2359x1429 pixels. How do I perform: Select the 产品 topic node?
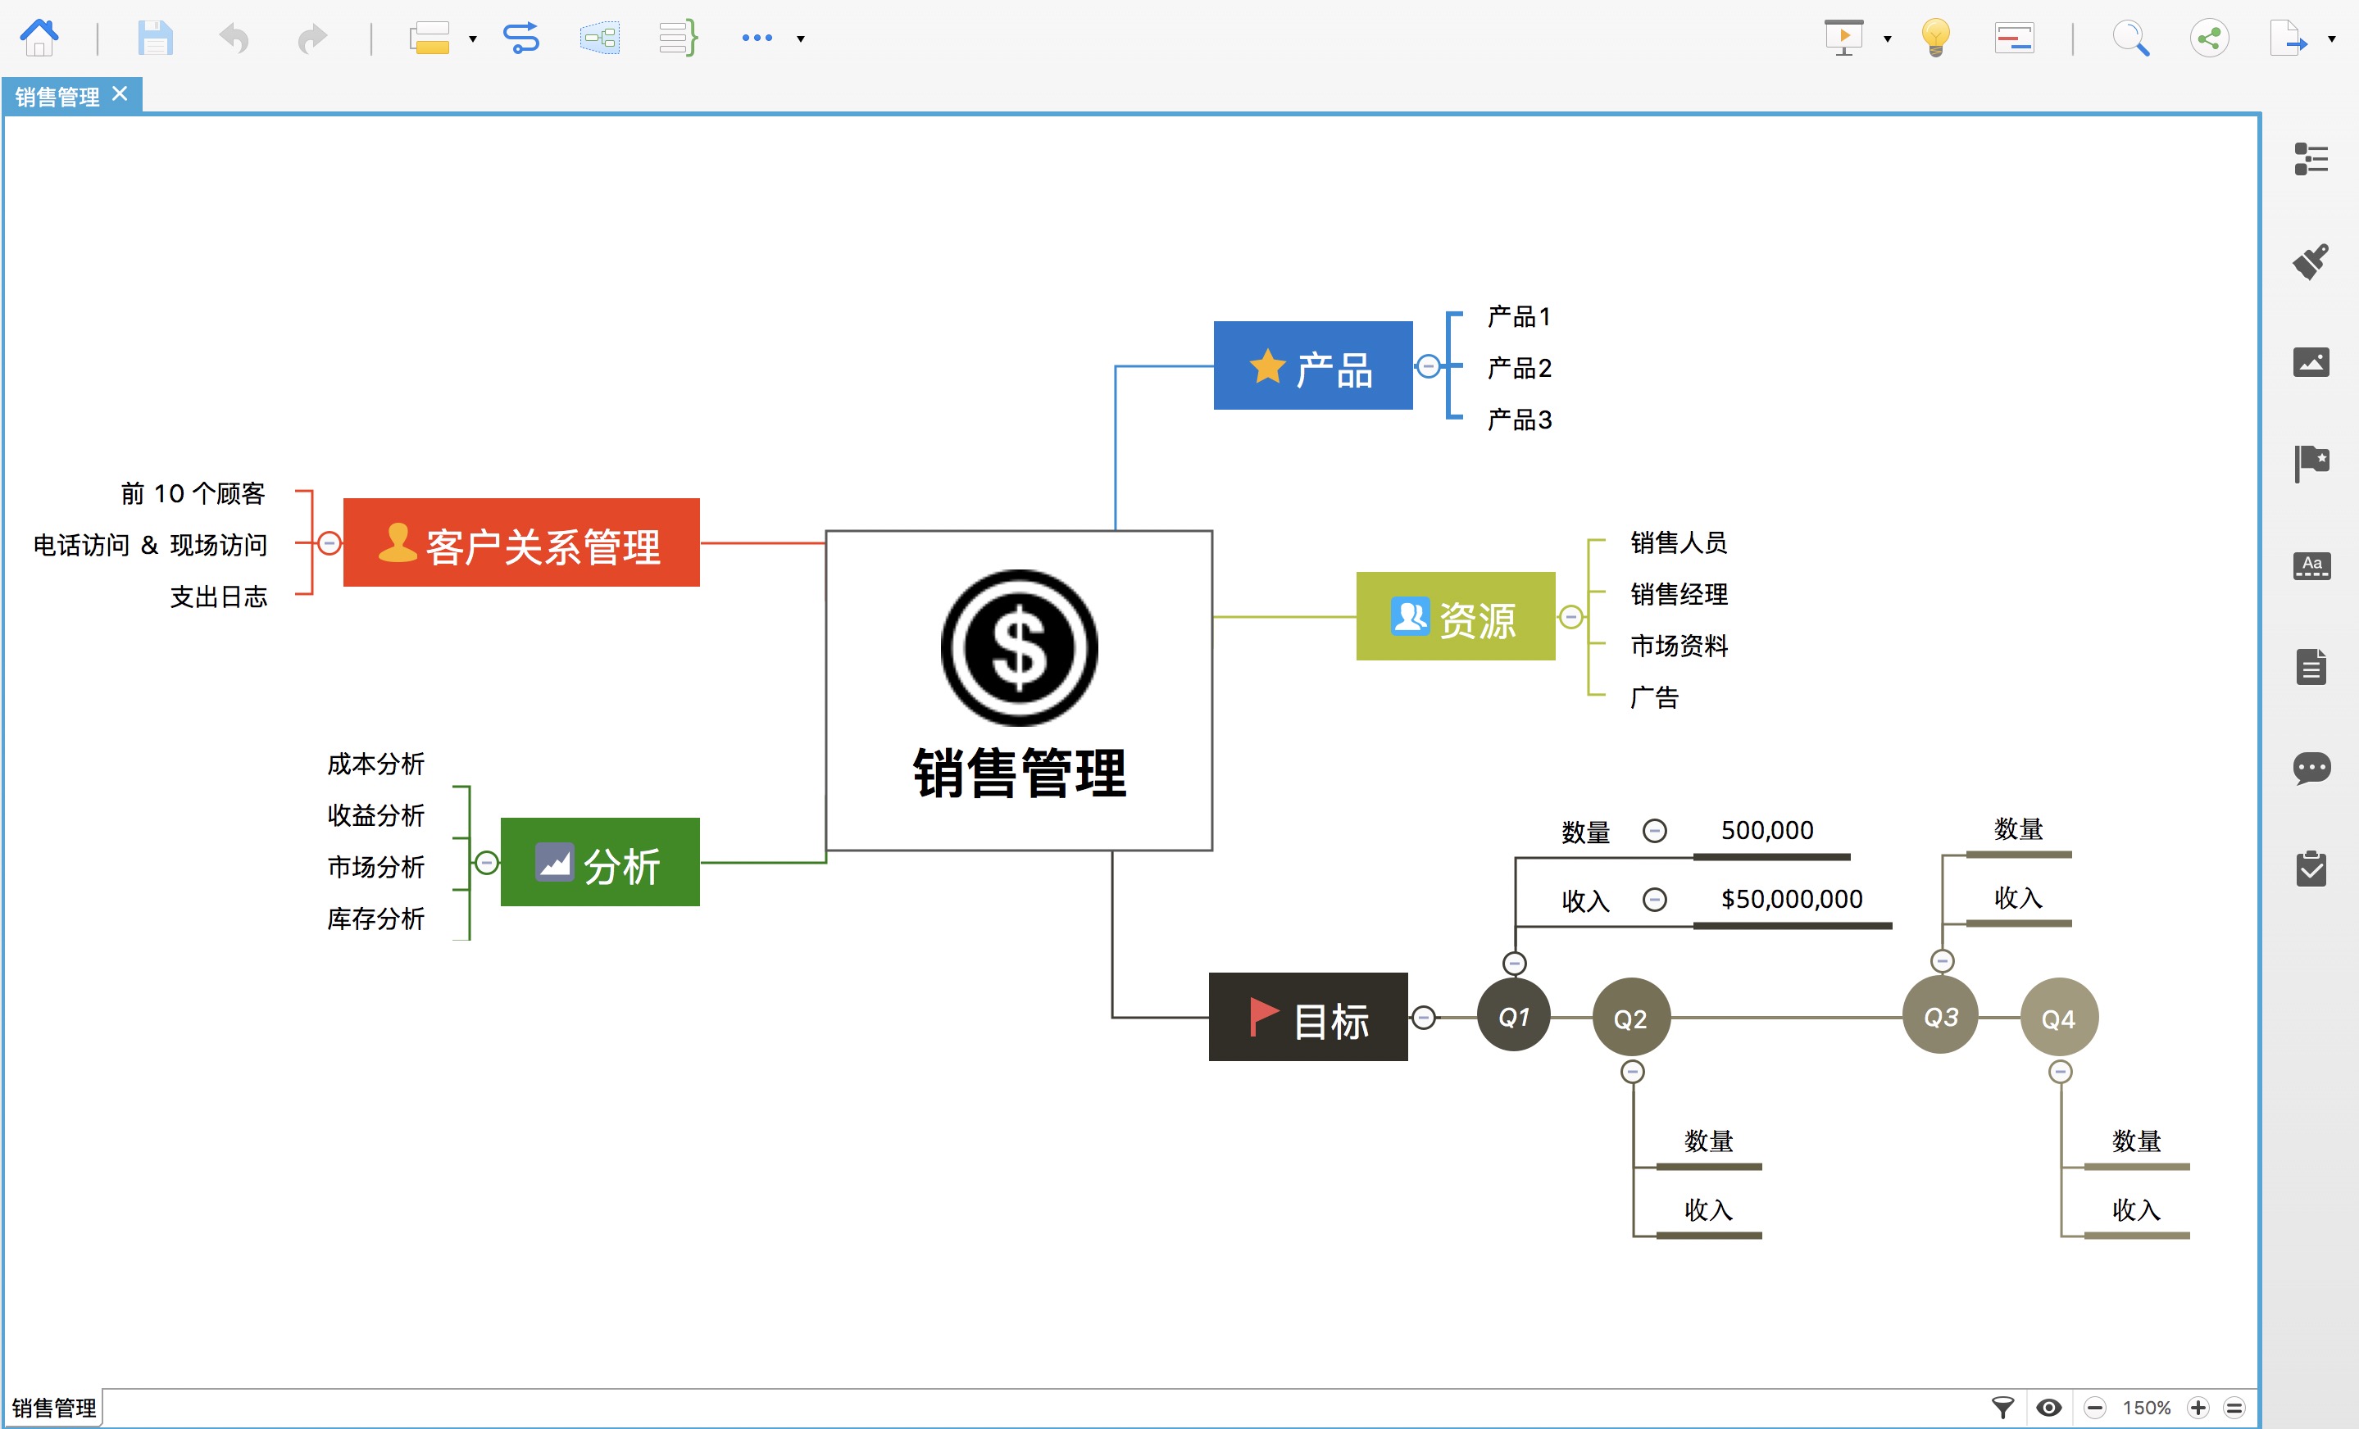coord(1312,365)
